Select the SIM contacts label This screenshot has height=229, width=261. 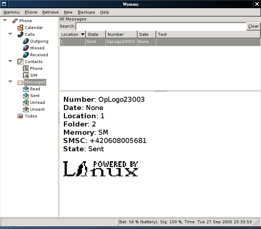click(34, 75)
